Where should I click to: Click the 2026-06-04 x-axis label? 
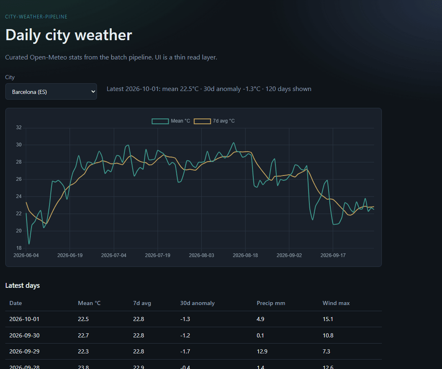(26, 255)
